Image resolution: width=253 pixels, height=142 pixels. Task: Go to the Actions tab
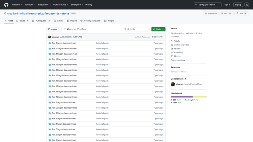(59, 21)
